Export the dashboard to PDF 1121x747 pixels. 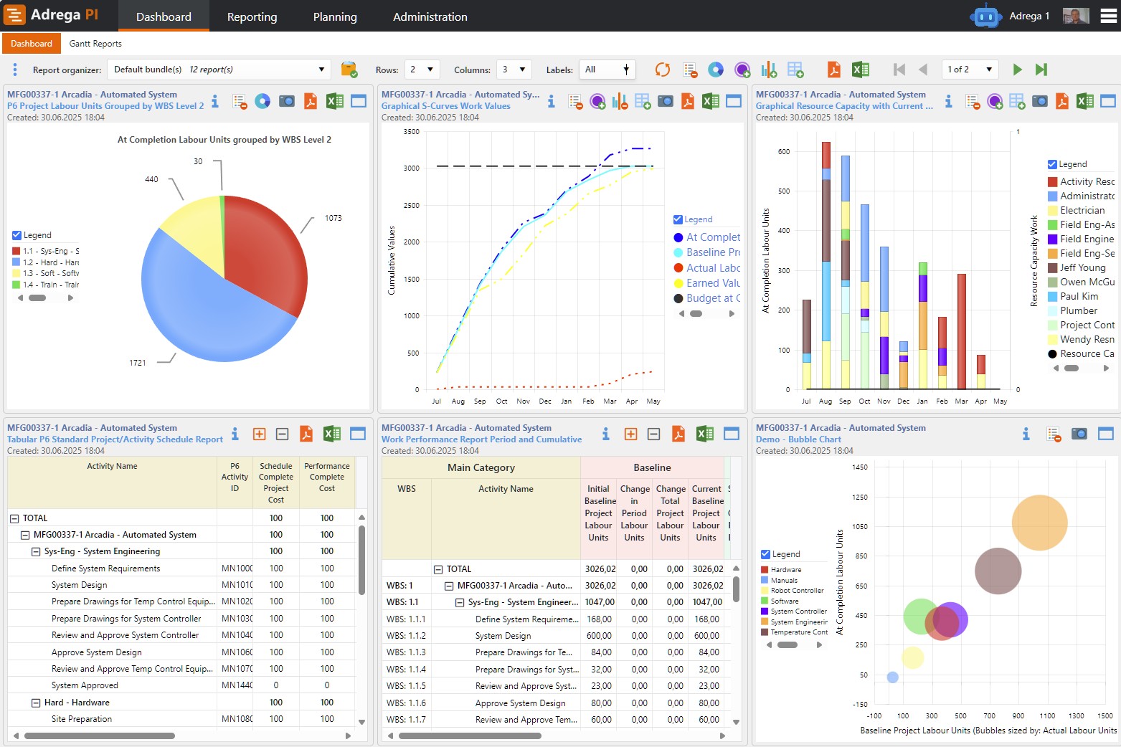click(x=833, y=70)
